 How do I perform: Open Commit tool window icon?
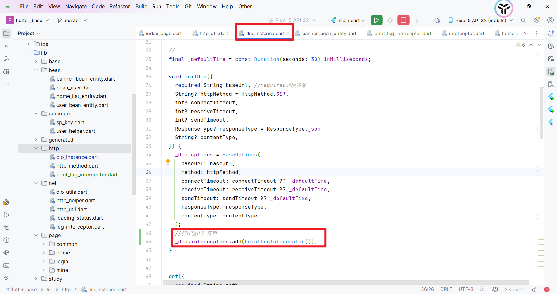pos(6,46)
